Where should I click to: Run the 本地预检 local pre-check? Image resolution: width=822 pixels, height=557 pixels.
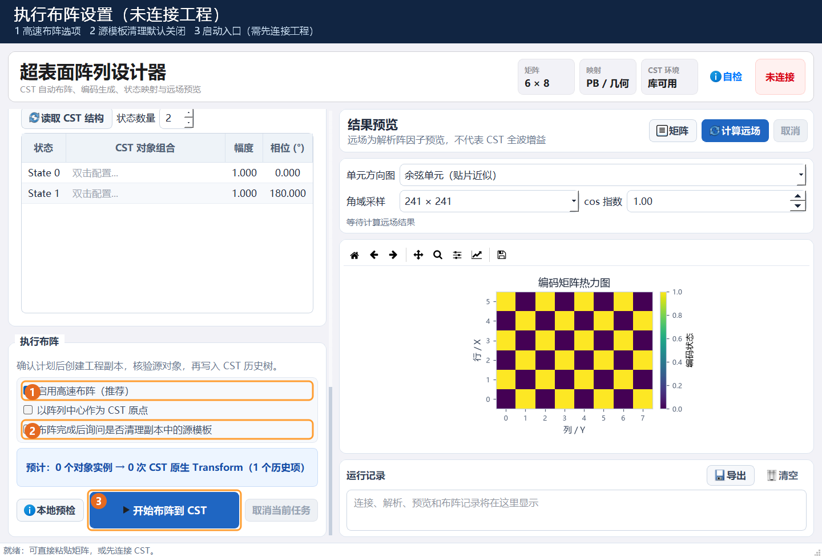50,510
